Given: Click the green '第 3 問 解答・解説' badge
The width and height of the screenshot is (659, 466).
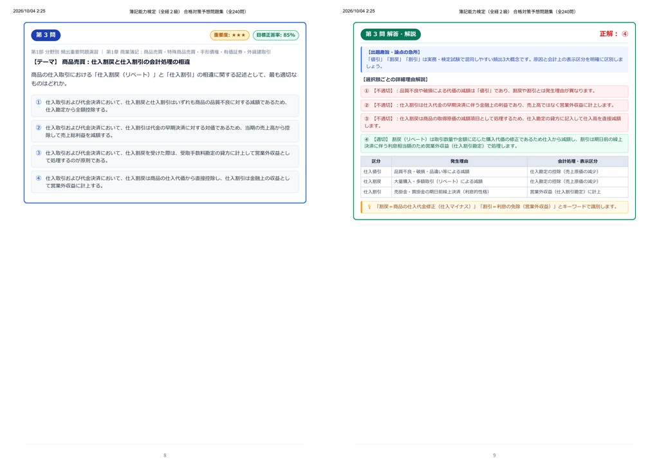Looking at the screenshot, I should tap(391, 34).
